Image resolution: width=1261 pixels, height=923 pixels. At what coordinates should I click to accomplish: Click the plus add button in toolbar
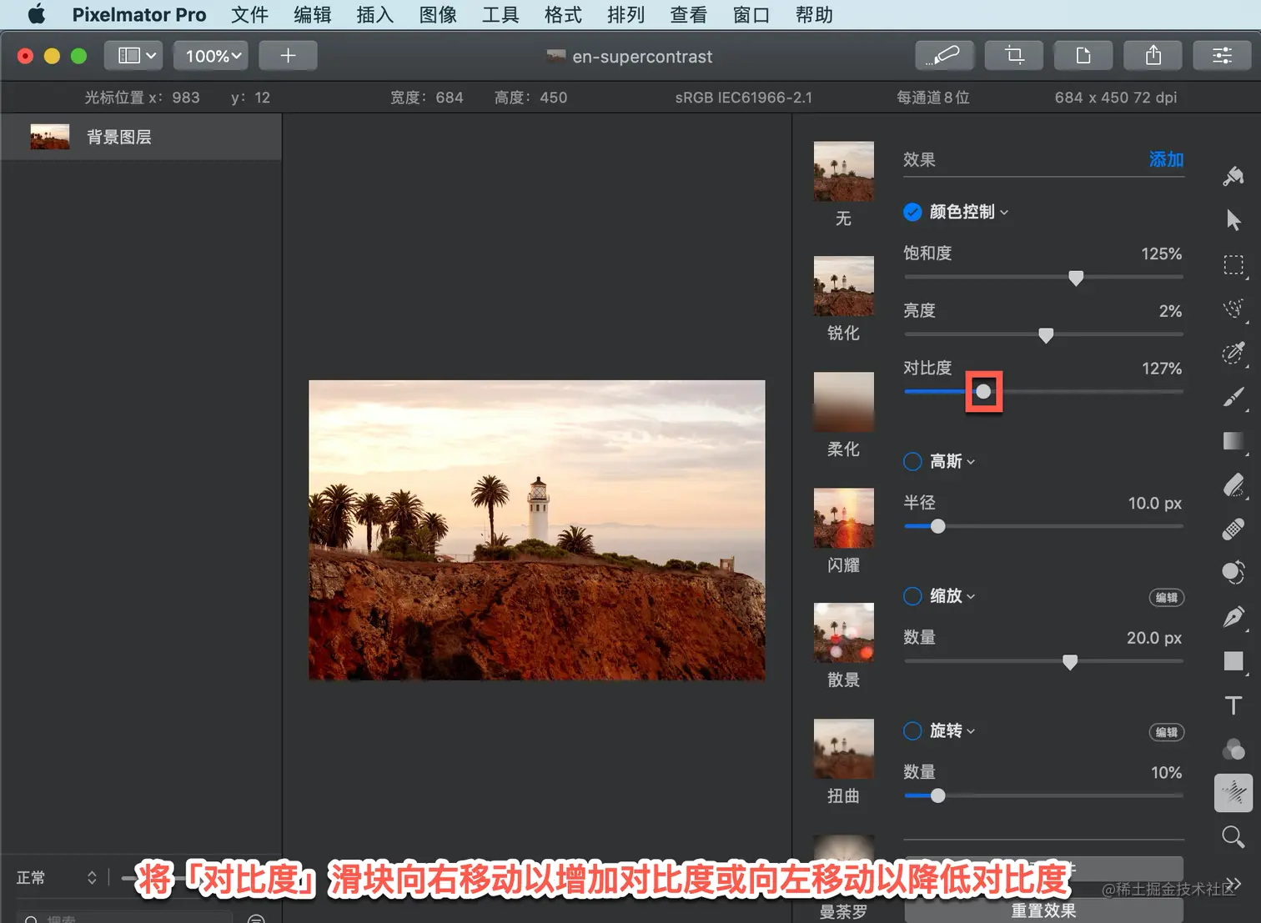coord(288,56)
